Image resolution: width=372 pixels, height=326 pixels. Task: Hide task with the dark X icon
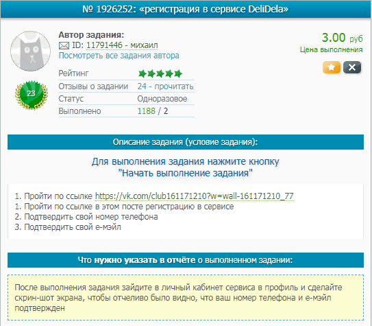click(352, 67)
